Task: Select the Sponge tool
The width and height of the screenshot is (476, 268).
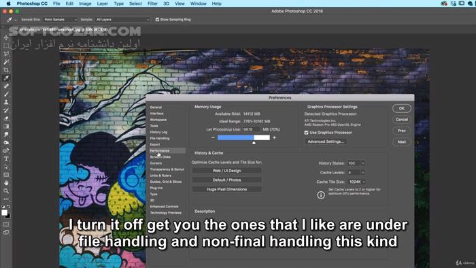Action: click(x=6, y=142)
